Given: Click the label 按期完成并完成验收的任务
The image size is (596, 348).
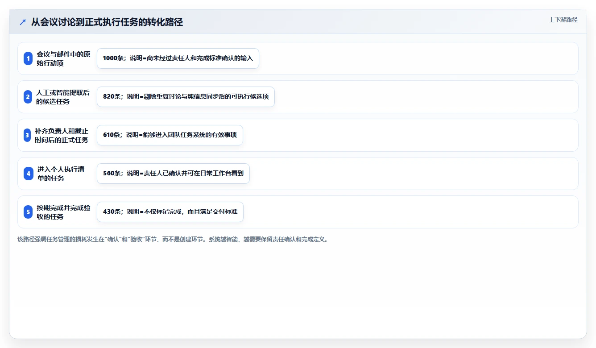Looking at the screenshot, I should click(x=63, y=212).
